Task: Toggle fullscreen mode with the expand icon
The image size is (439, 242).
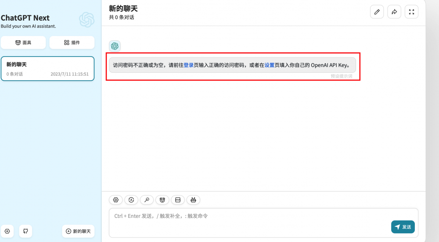Action: [411, 12]
